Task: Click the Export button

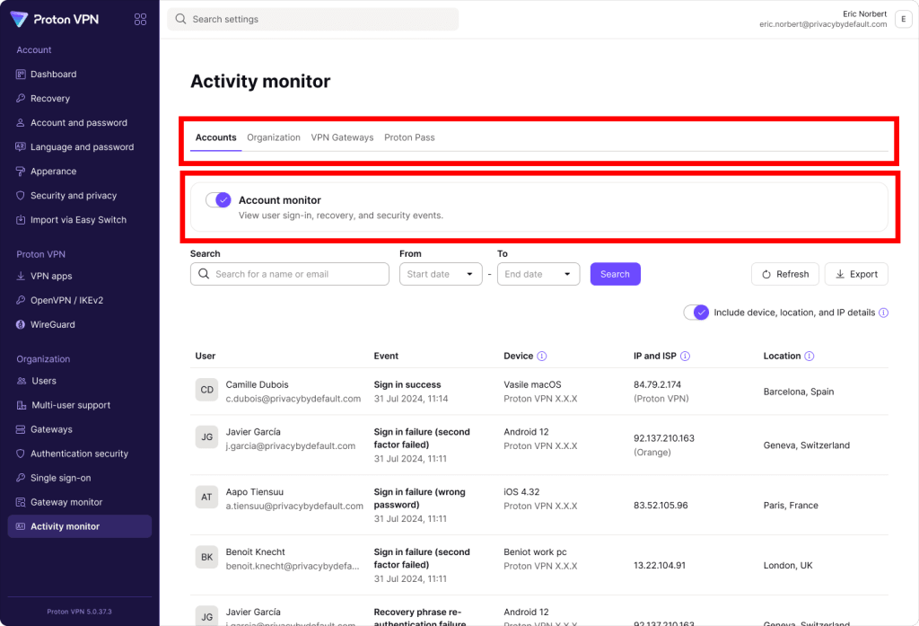Action: click(x=856, y=274)
